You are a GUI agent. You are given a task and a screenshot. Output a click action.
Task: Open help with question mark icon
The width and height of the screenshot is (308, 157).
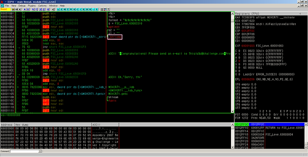(108, 9)
